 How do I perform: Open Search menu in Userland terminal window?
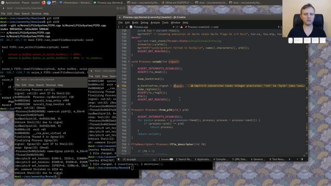point(25,13)
